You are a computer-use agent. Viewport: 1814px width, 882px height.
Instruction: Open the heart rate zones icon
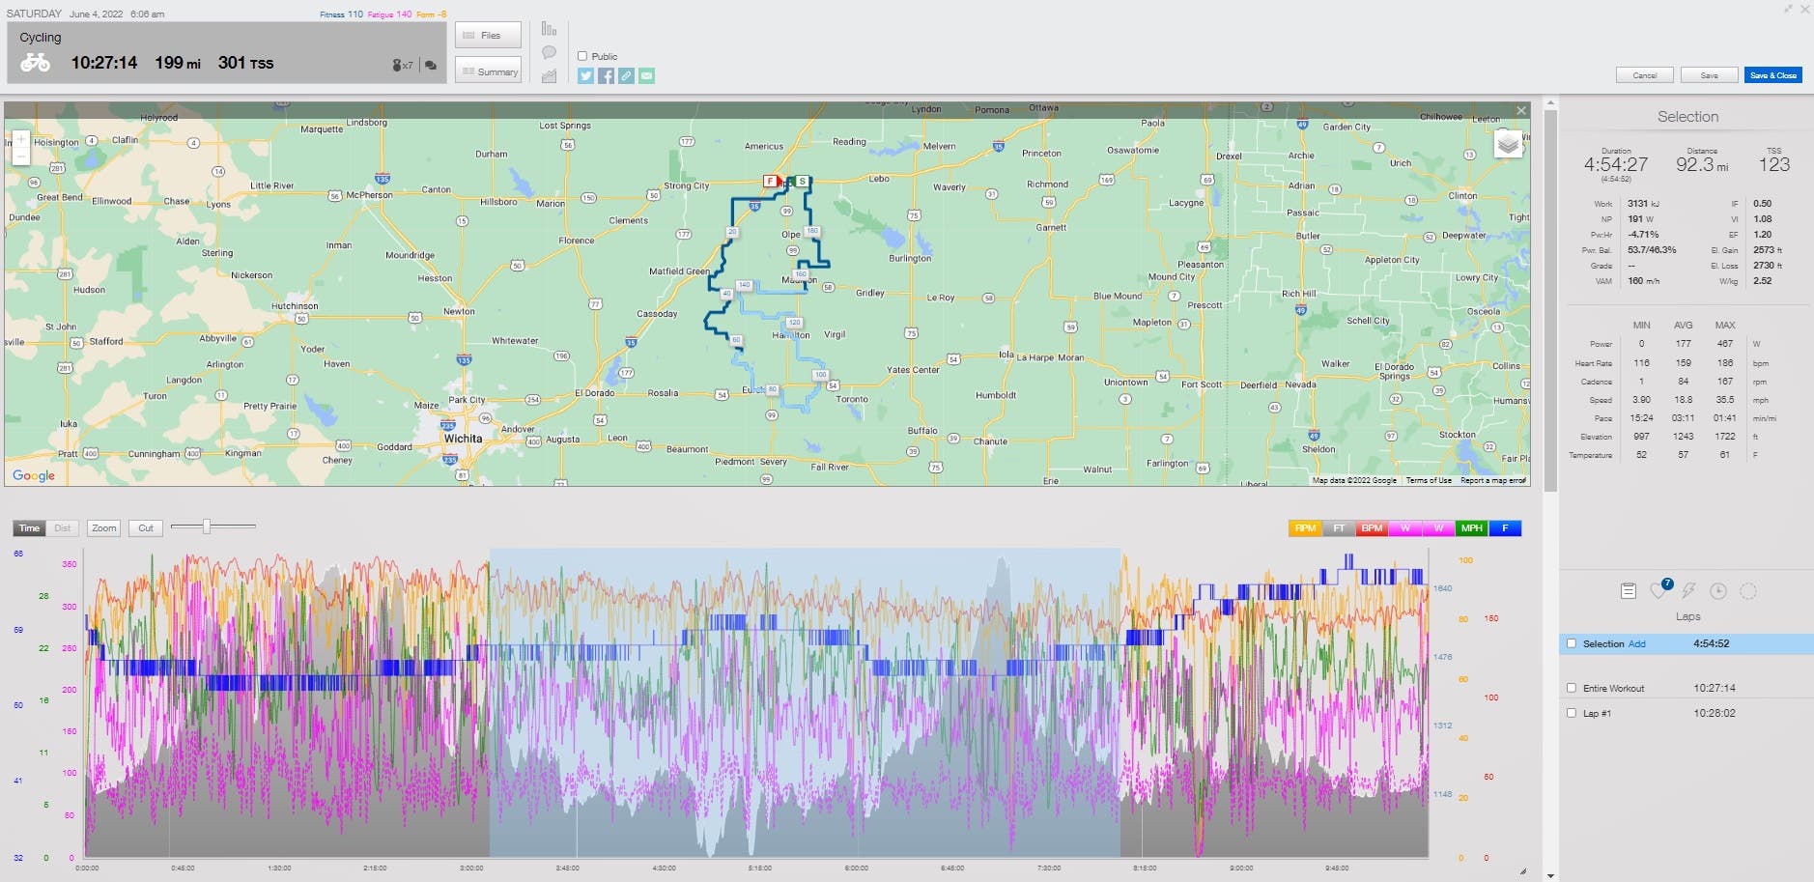point(1658,591)
